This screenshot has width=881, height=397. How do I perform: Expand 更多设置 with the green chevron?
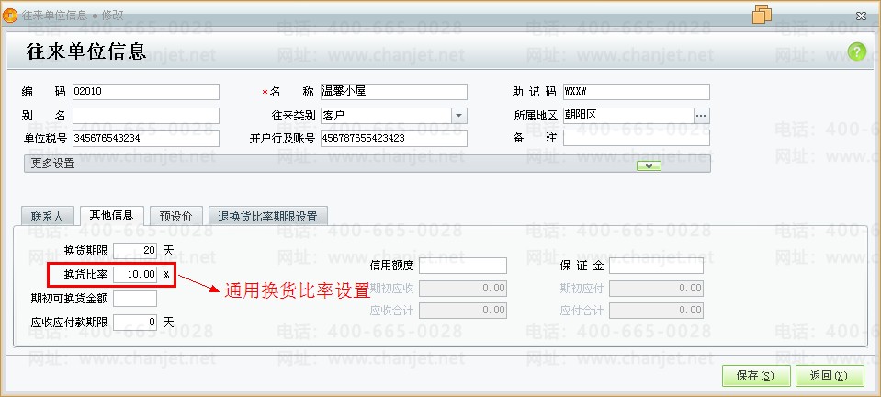pos(649,165)
